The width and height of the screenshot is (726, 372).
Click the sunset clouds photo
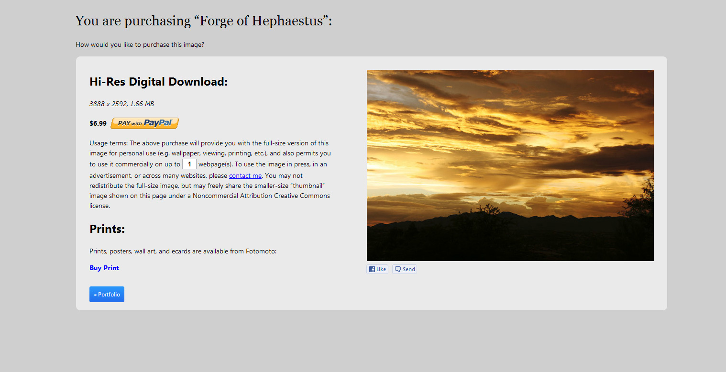tap(510, 165)
